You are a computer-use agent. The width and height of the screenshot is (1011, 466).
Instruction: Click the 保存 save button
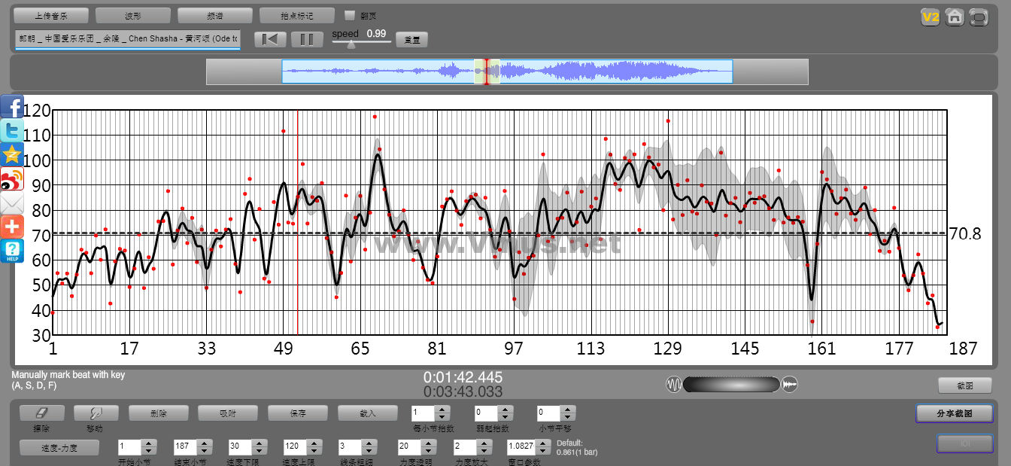point(298,413)
